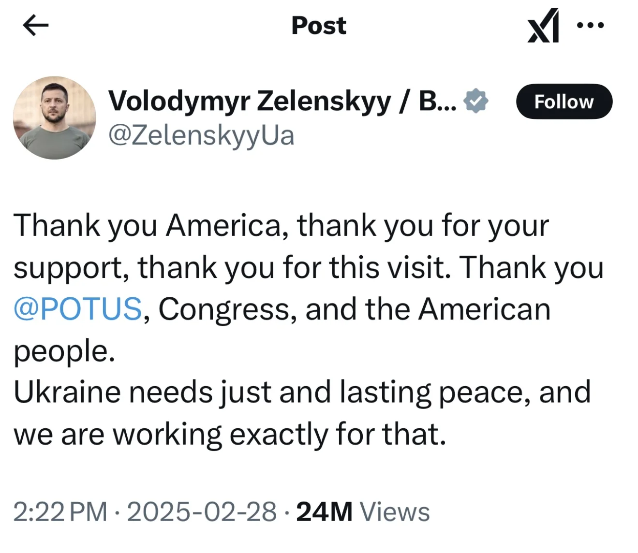Open the Volodymyr Zelenskyy display name
The width and height of the screenshot is (638, 553).
coord(249,101)
